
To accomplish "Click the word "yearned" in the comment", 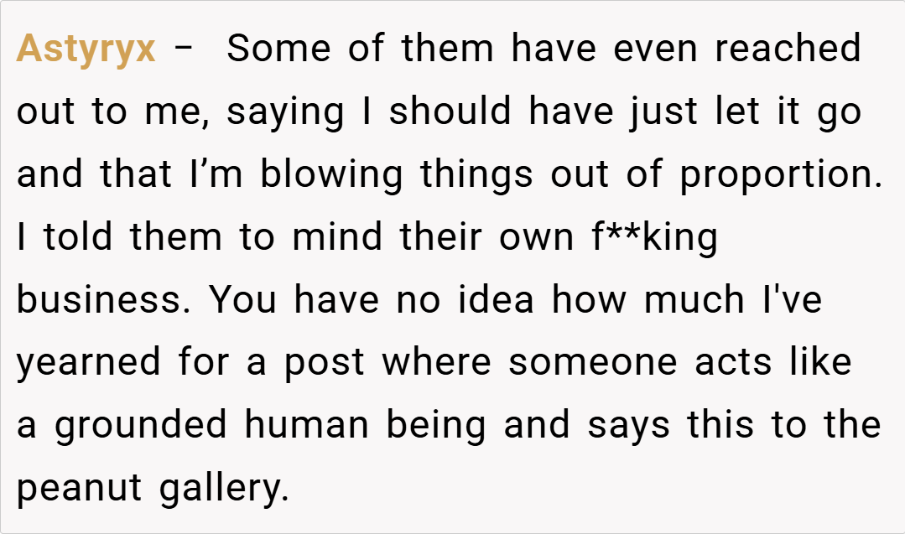I will pos(88,363).
